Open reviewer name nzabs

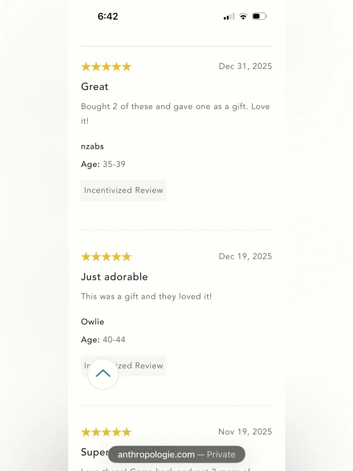pyautogui.click(x=92, y=146)
